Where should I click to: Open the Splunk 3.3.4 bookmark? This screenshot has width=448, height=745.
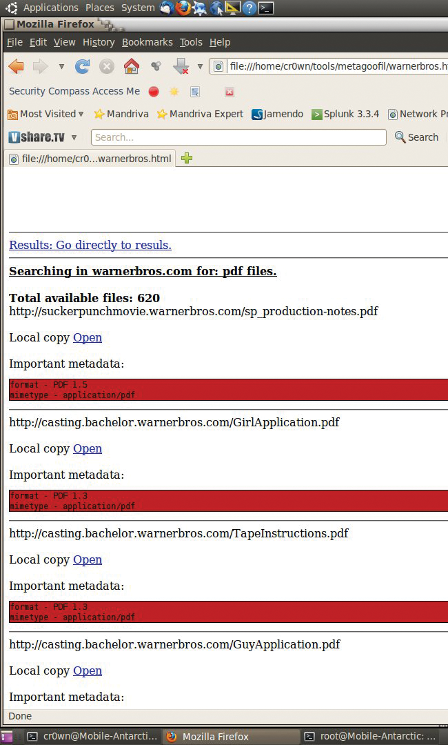(346, 114)
